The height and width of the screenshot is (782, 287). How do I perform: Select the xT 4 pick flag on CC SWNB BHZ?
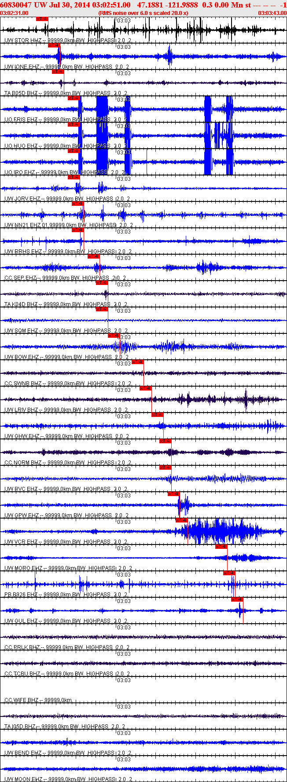point(138,362)
